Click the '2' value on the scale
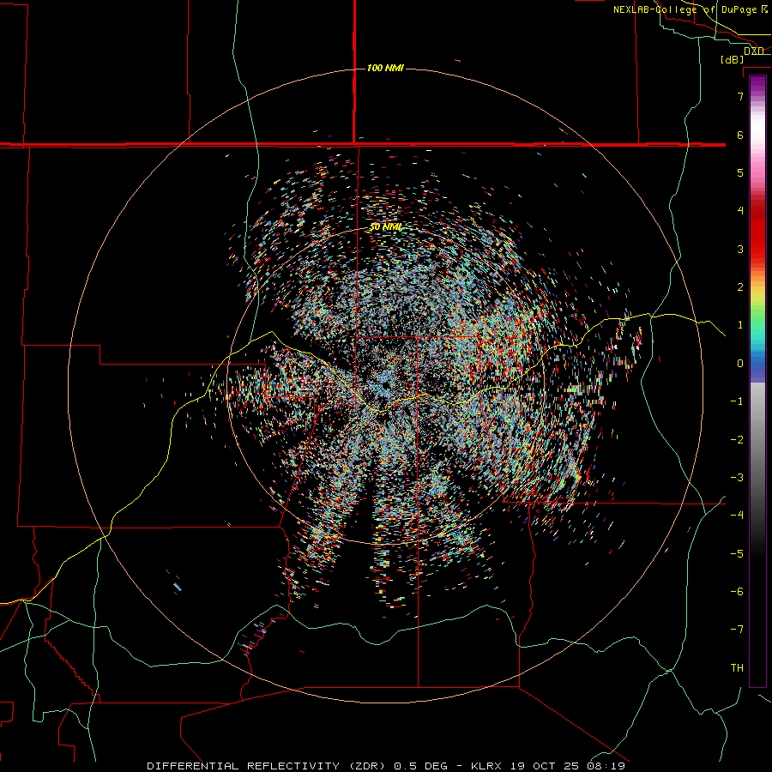772x772 pixels. click(x=740, y=287)
